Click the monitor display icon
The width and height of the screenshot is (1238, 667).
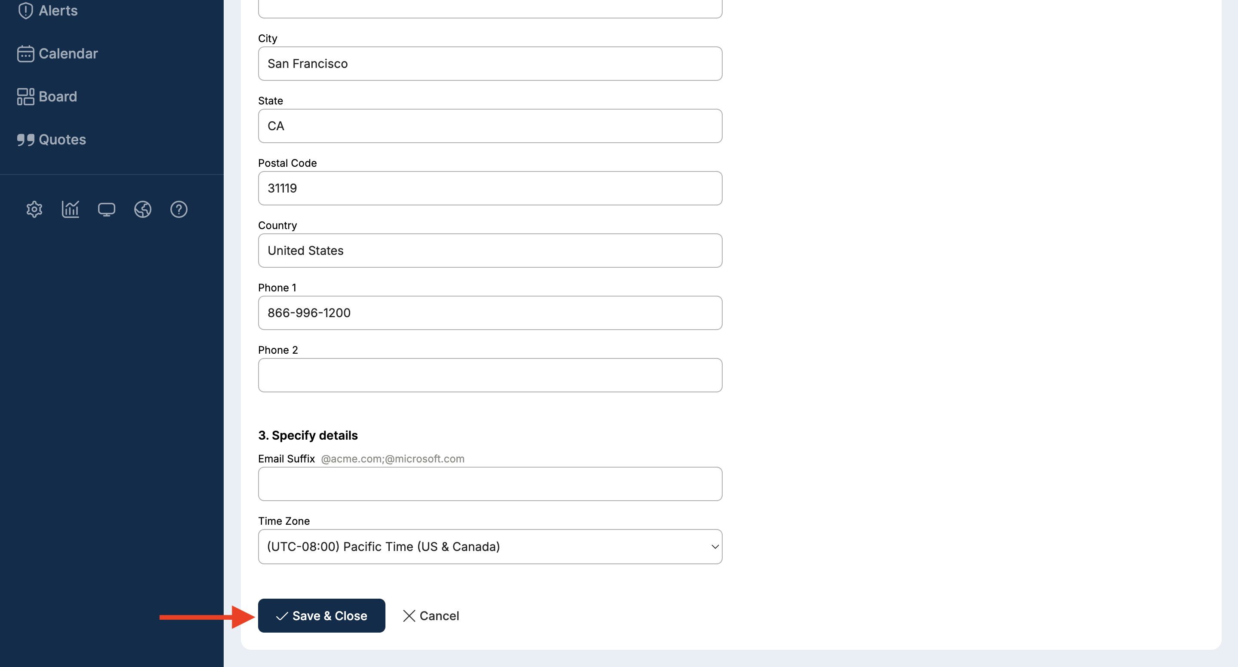[106, 209]
